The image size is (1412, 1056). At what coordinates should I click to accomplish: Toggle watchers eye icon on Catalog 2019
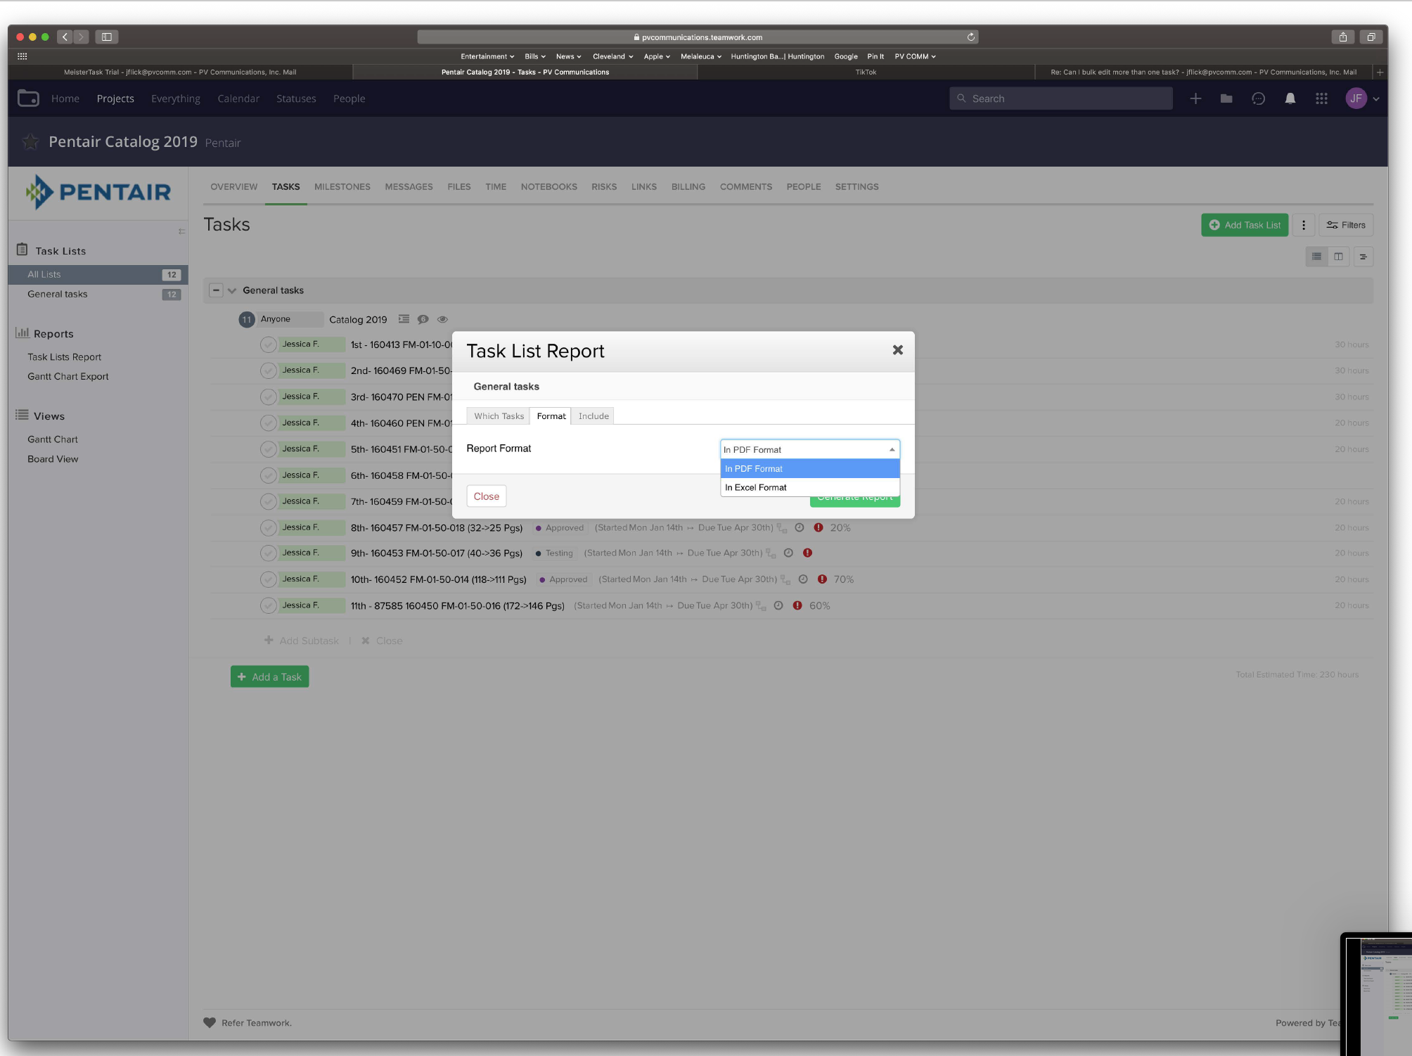click(442, 319)
